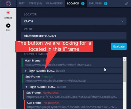Select the tpc.googlesyndication Sub Frame row
131x109 pixels.
pyautogui.click(x=73, y=105)
